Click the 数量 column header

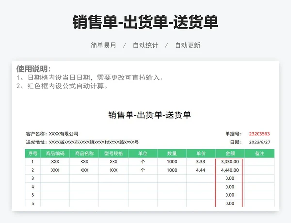tap(172, 153)
